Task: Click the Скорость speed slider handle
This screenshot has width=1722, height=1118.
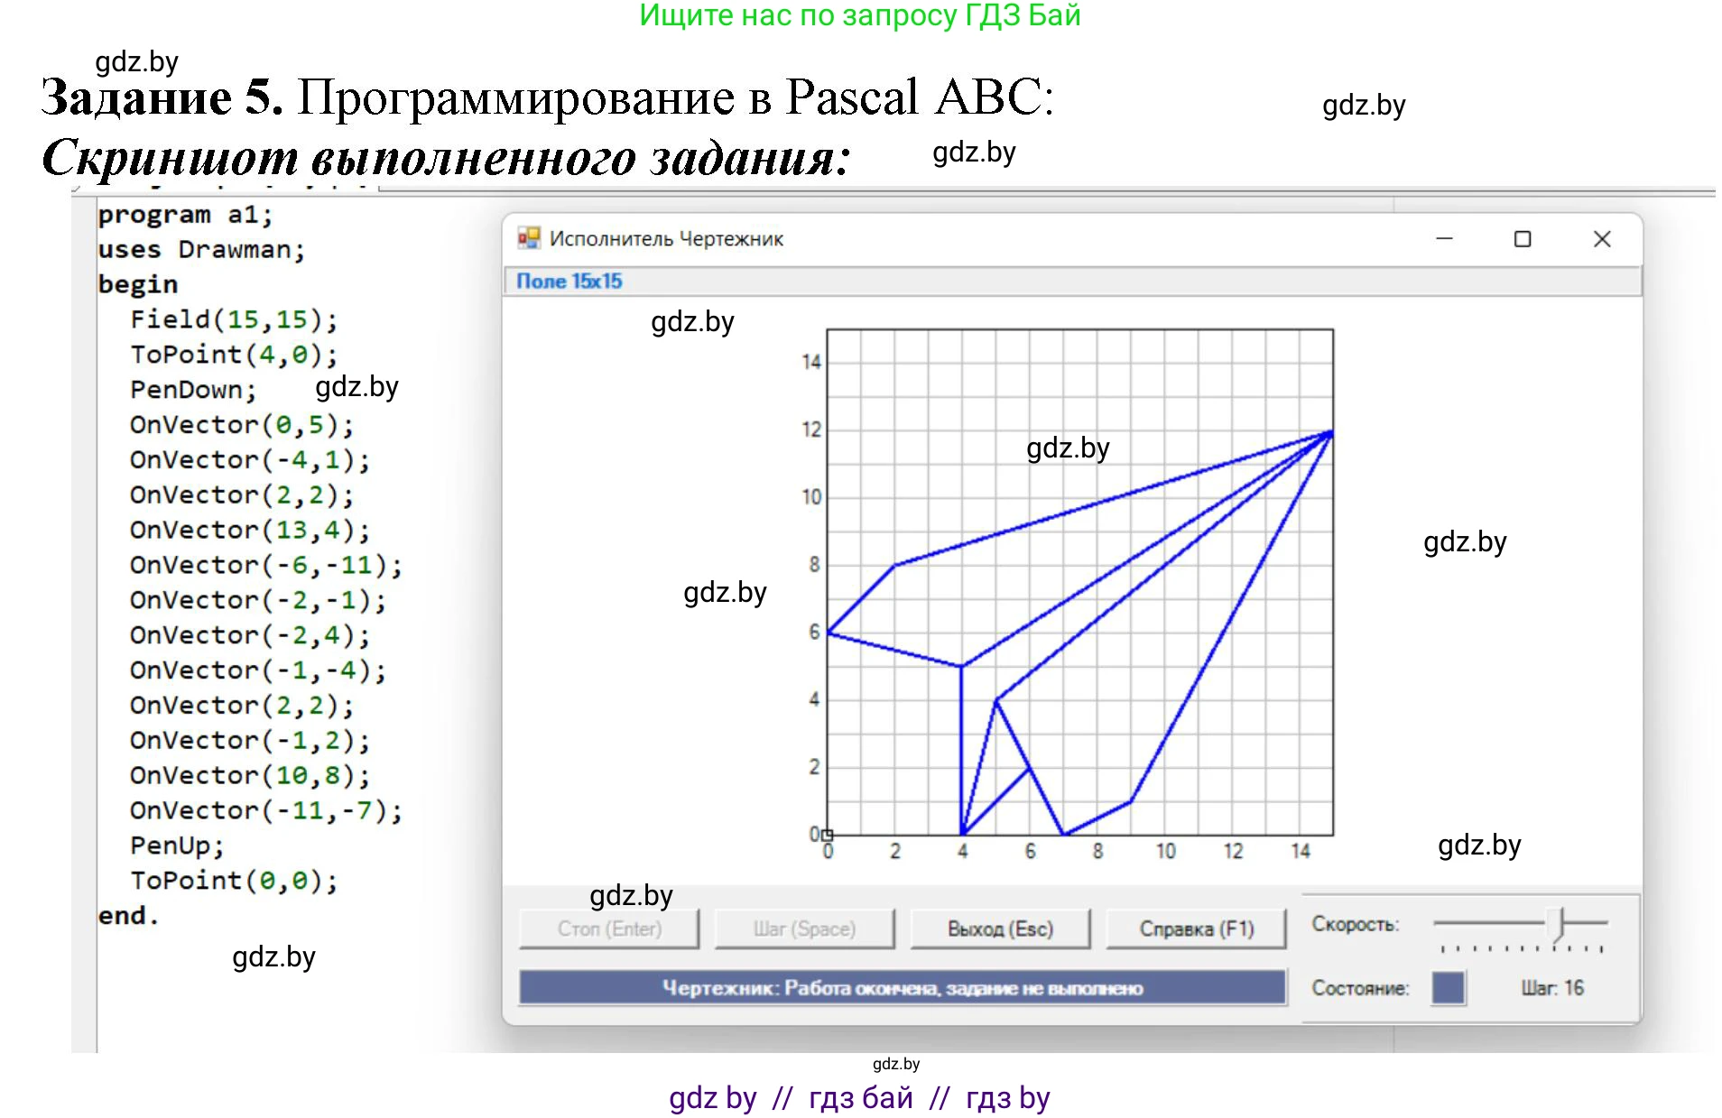Action: (x=1556, y=924)
